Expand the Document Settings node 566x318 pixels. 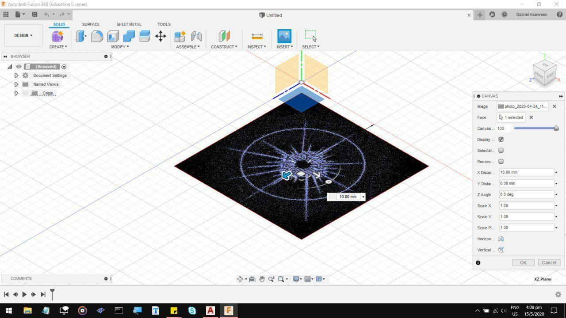pyautogui.click(x=16, y=76)
